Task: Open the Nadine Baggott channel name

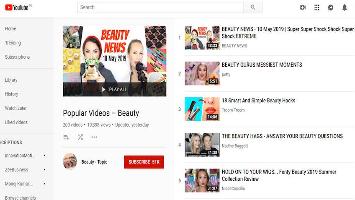Action: click(235, 146)
